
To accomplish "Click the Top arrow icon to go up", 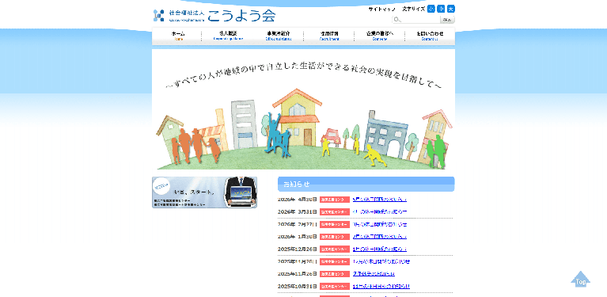I will coord(580,279).
